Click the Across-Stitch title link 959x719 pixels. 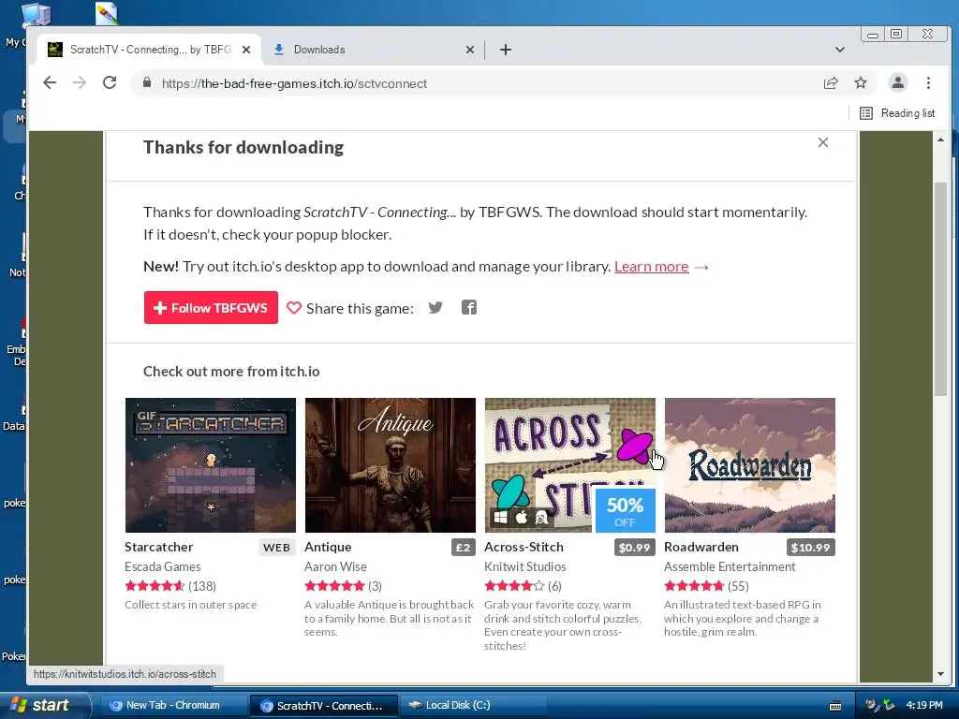[524, 547]
